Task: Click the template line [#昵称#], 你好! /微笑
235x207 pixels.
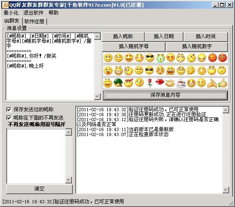Action: (x=32, y=56)
